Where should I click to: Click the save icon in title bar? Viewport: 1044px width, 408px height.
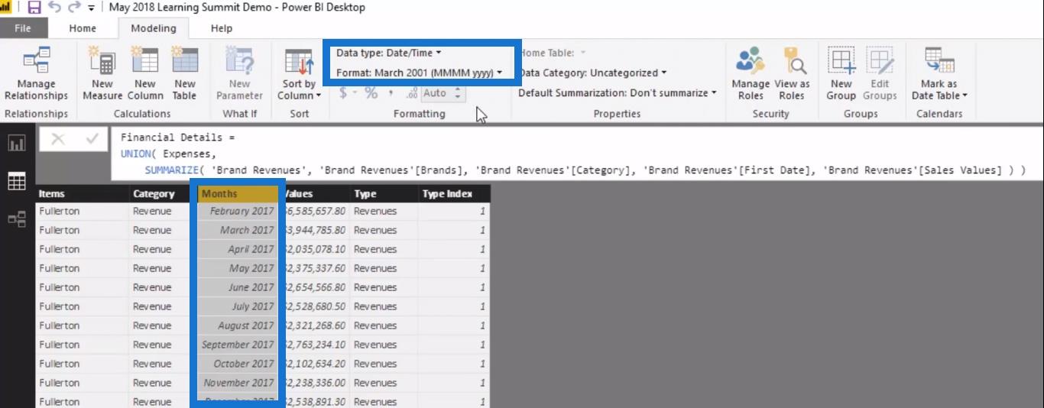34,8
